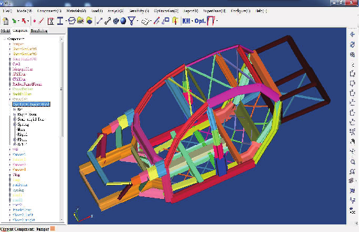Click the tree panel scrollbar thumb
This screenshot has width=359, height=232.
[61, 89]
